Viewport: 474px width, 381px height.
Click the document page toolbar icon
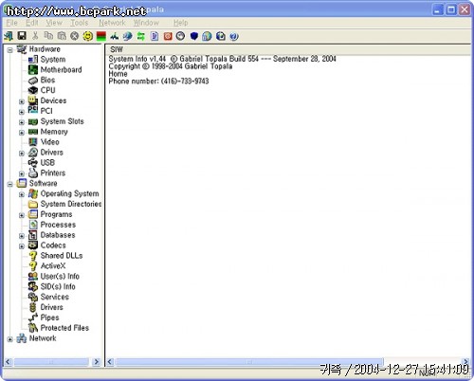[155, 36]
